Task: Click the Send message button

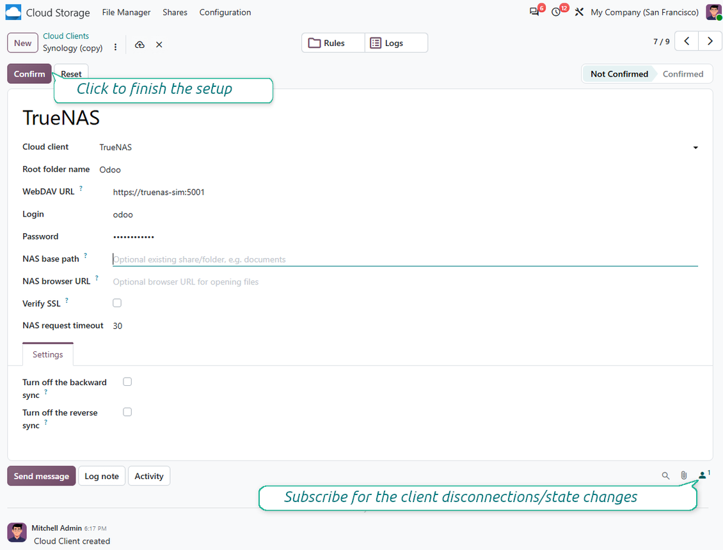Action: 42,476
